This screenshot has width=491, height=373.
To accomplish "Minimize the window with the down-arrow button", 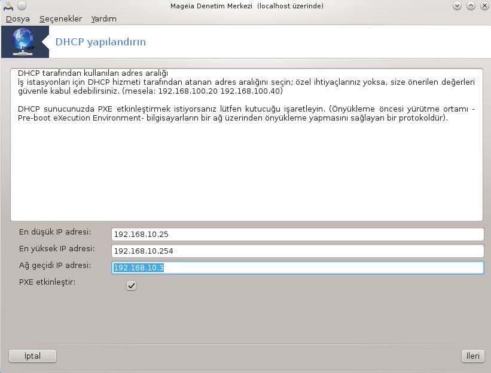I will (457, 6).
